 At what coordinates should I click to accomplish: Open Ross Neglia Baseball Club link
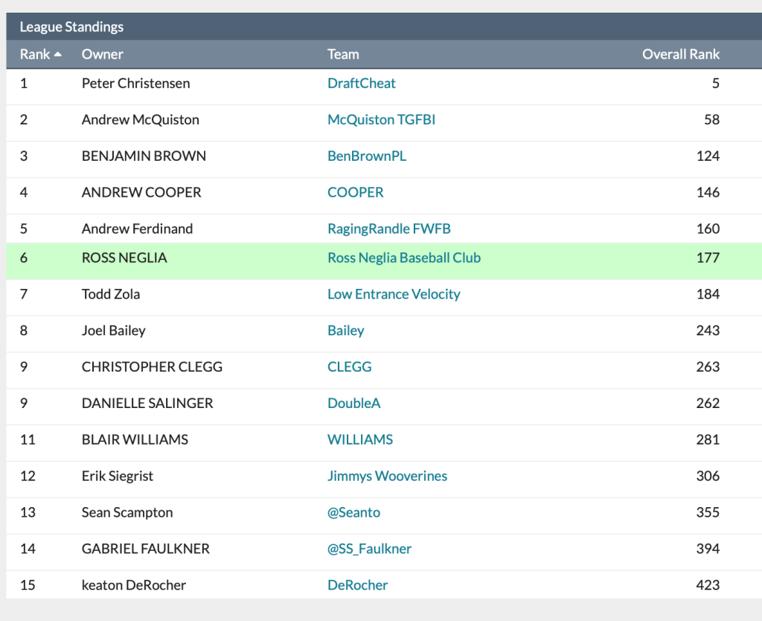404,258
